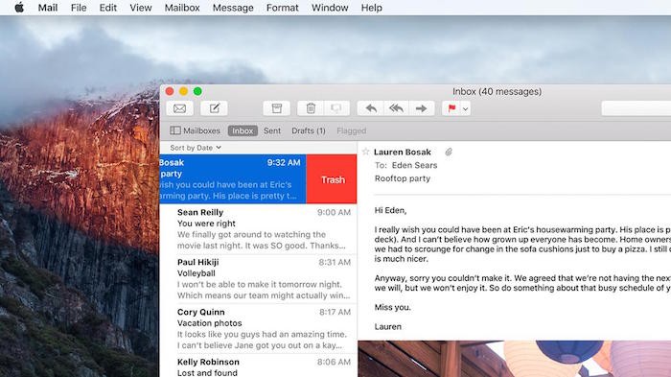The width and height of the screenshot is (671, 377).
Task: Open the Sort by Date dropdown
Action: [196, 148]
